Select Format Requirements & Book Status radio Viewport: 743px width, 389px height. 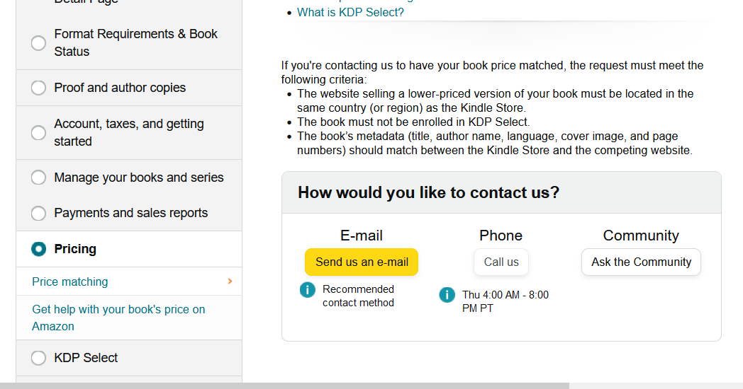38,43
